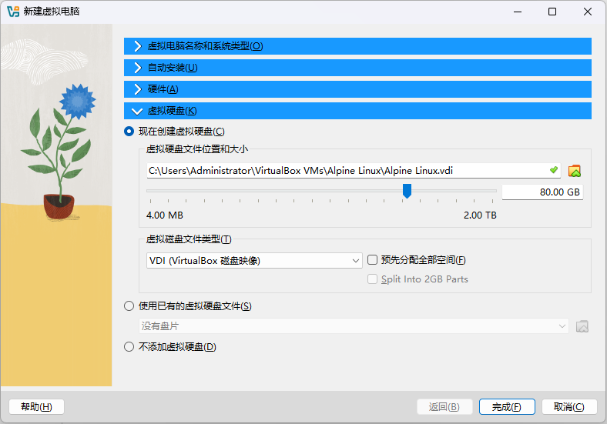Select 不添加虚拟硬盘 radio option
Image resolution: width=607 pixels, height=424 pixels.
coord(129,346)
